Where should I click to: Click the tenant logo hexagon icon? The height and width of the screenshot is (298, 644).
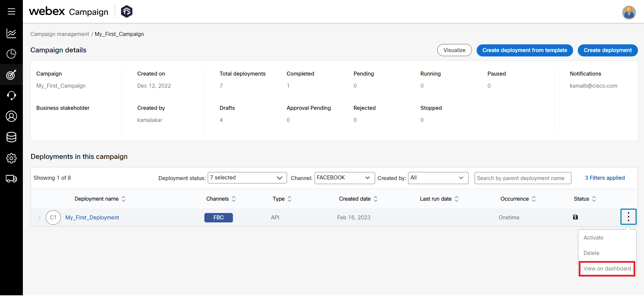pos(127,11)
